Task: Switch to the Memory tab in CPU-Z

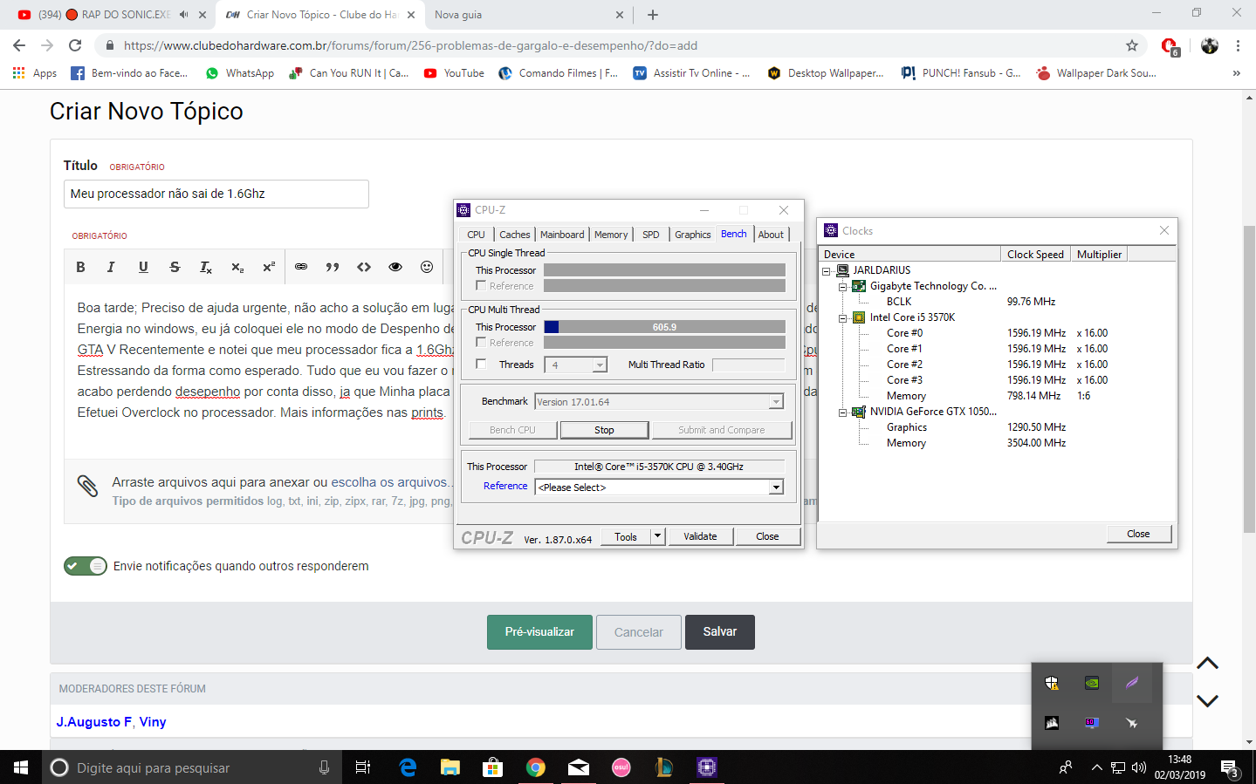Action: click(611, 235)
